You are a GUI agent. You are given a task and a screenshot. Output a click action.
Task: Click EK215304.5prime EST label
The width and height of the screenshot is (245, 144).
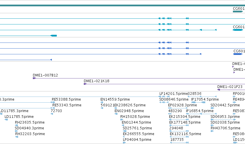coord(185,117)
